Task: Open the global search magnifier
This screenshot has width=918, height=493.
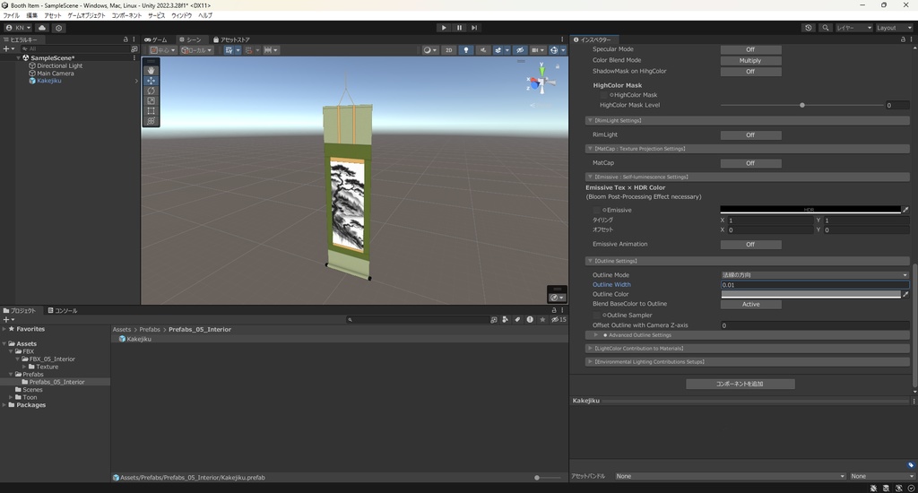Action: point(826,28)
